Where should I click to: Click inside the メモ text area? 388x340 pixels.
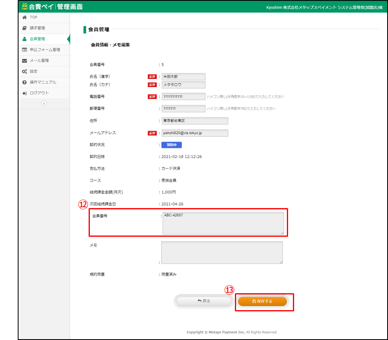(x=222, y=252)
